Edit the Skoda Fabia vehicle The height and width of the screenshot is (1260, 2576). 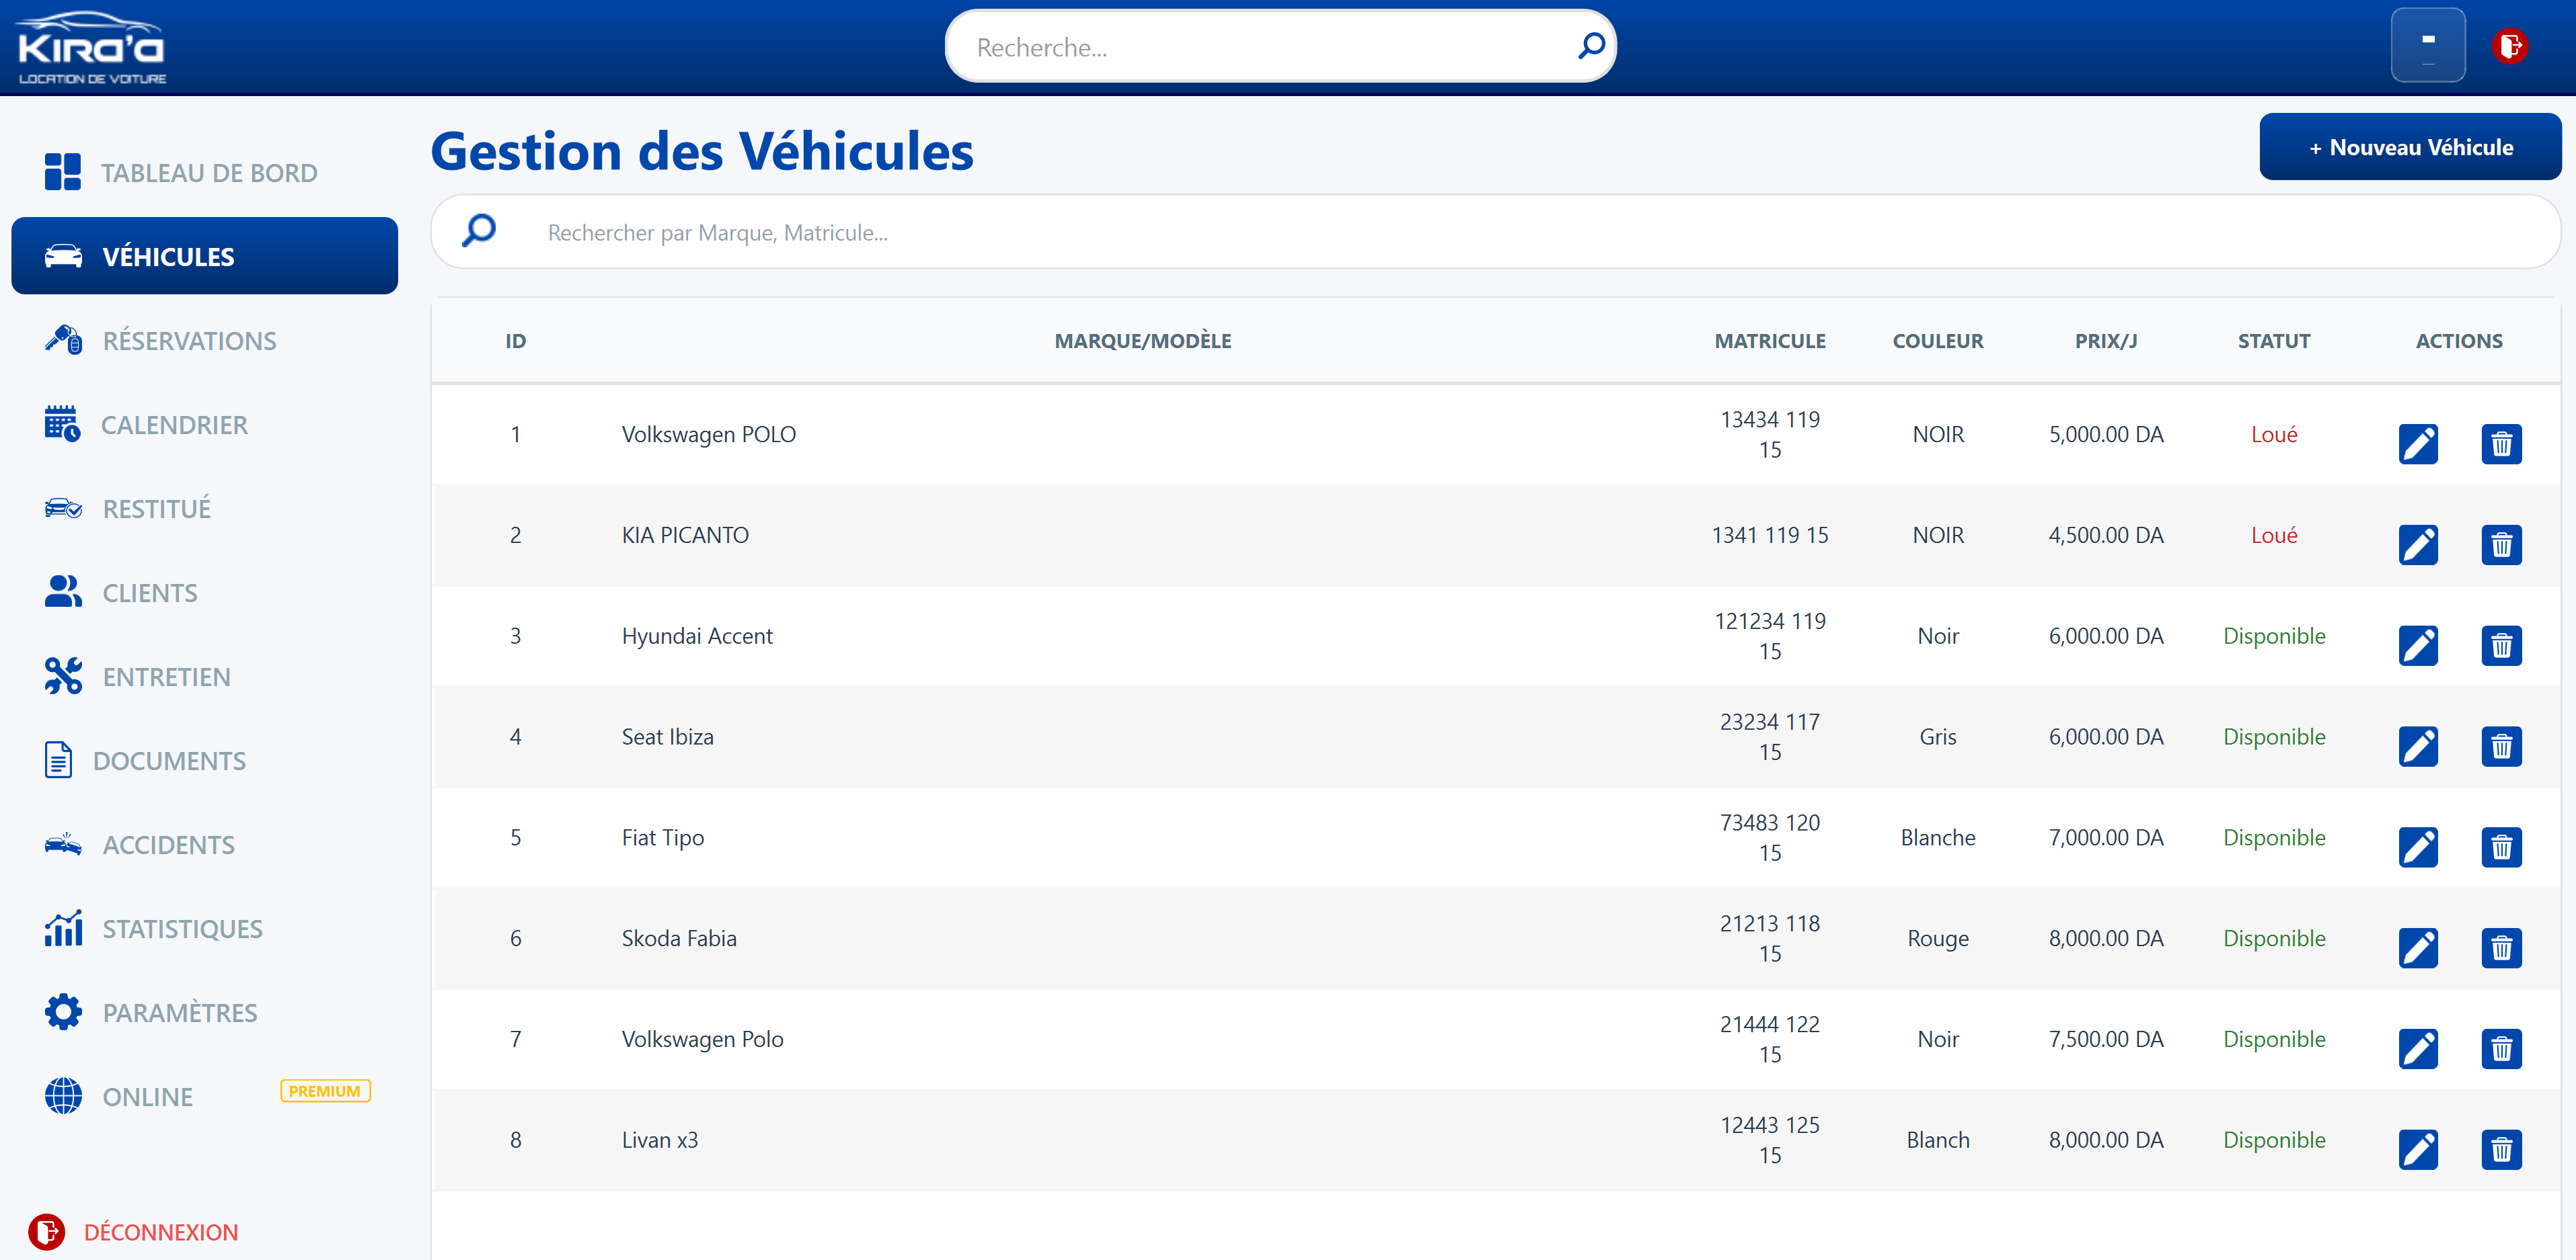click(x=2418, y=948)
